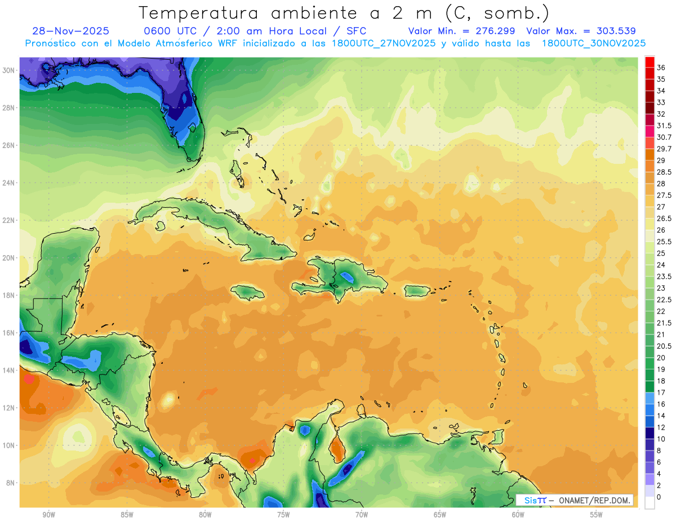The image size is (676, 522).
Task: Click longitude label '55W'
Action: 597,515
